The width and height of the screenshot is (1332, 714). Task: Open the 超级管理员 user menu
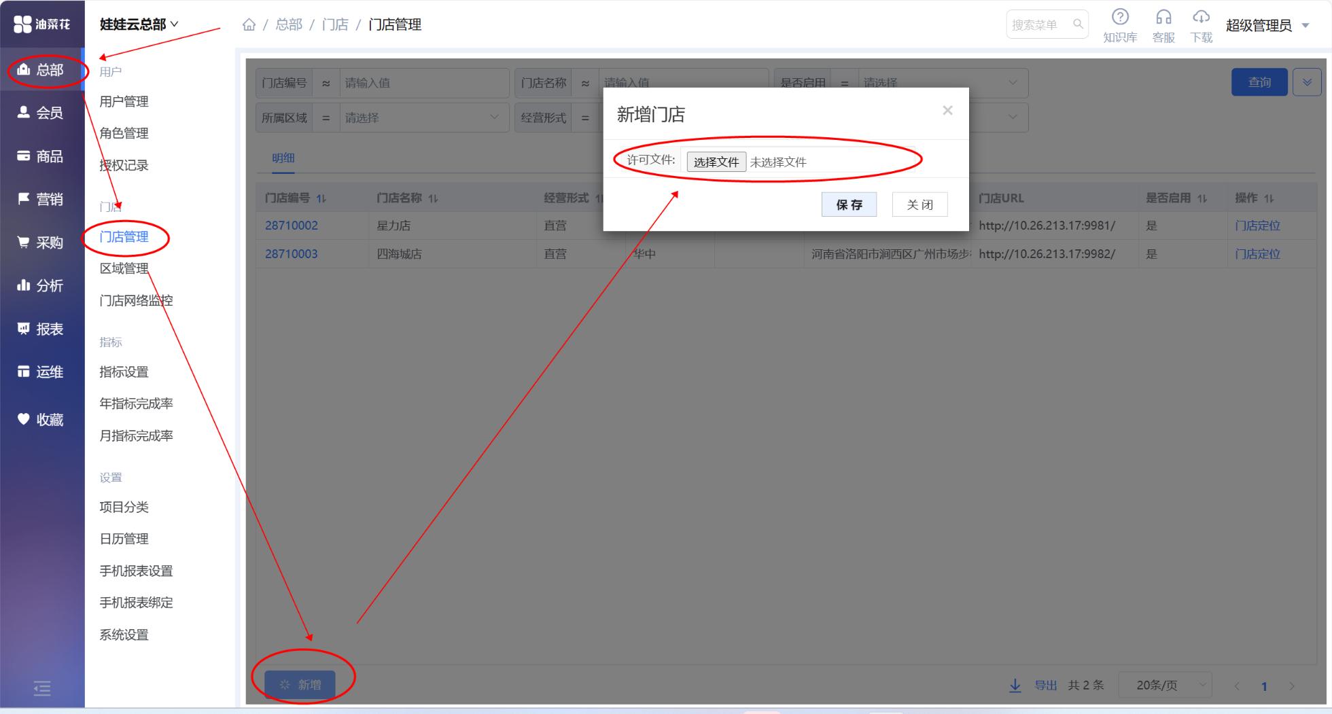click(x=1267, y=26)
